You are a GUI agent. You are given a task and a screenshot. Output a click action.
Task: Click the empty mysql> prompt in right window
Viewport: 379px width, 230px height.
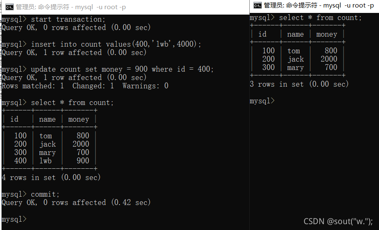[x=262, y=101]
